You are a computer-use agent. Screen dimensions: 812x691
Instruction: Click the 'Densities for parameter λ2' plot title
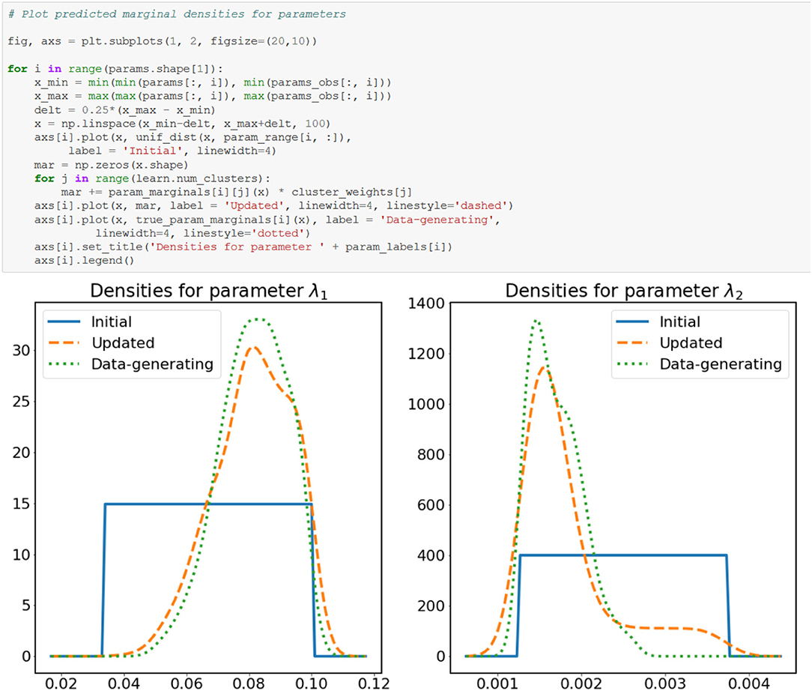tap(624, 291)
